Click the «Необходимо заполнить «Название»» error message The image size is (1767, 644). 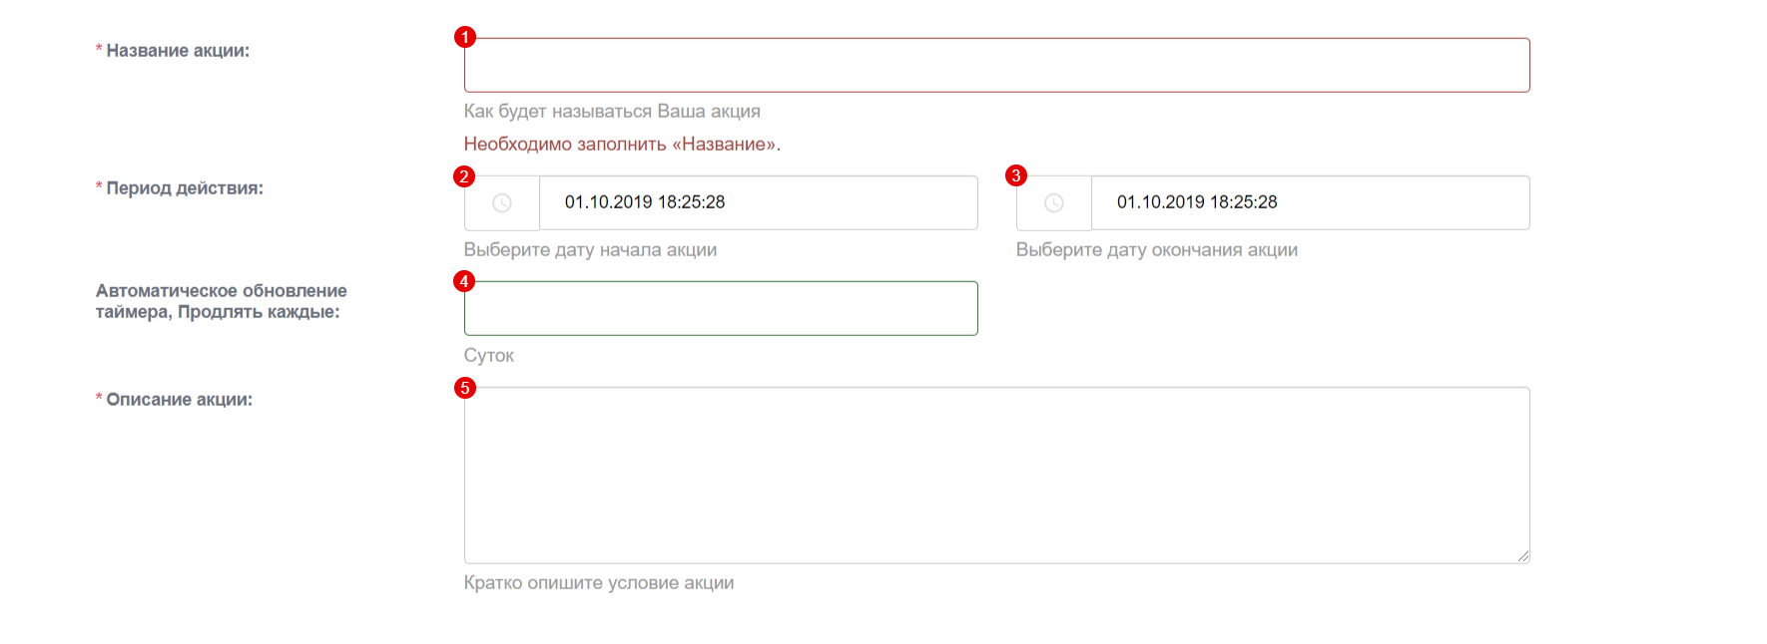click(622, 145)
